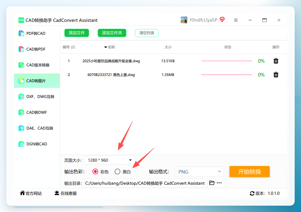The height and width of the screenshot is (212, 301).
Task: Click the 状态 column header
Action: click(x=228, y=47)
